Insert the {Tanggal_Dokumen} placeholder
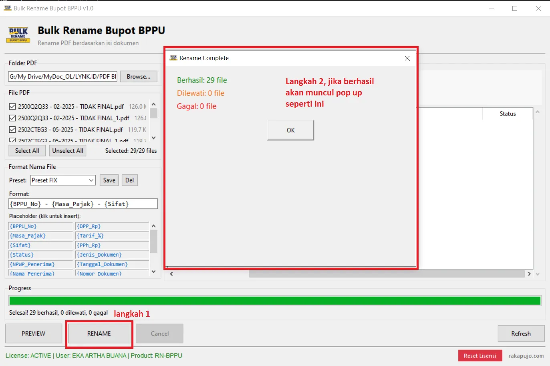The height and width of the screenshot is (366, 550). [112, 265]
